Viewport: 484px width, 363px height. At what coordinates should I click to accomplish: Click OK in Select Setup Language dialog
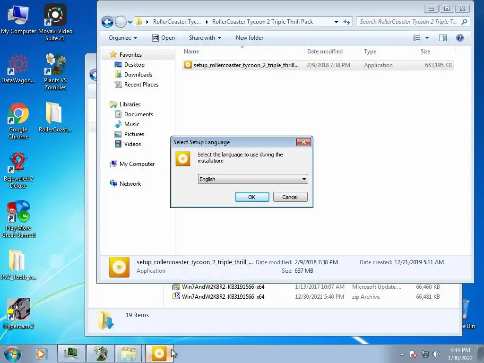[x=252, y=197]
